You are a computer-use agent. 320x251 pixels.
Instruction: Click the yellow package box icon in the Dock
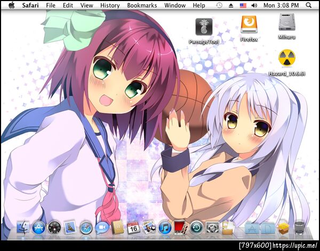(x=284, y=228)
